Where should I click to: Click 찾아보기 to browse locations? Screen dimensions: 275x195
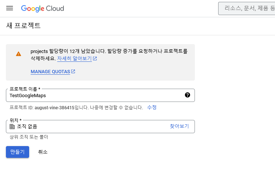[179, 126]
